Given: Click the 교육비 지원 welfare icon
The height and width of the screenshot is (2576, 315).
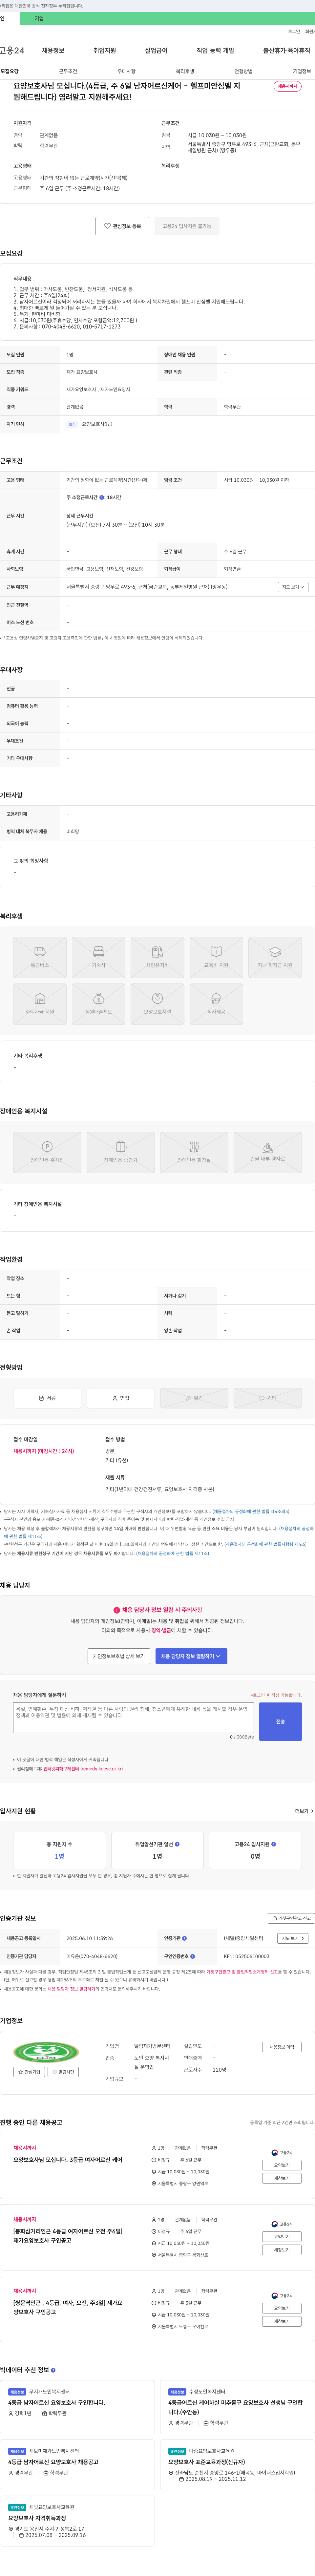Looking at the screenshot, I should tap(216, 957).
